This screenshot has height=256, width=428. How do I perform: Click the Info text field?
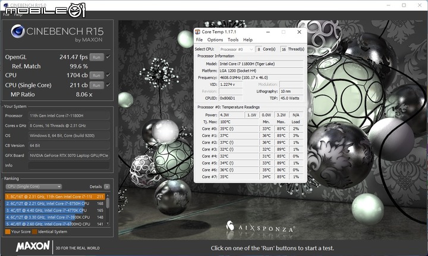coord(69,165)
